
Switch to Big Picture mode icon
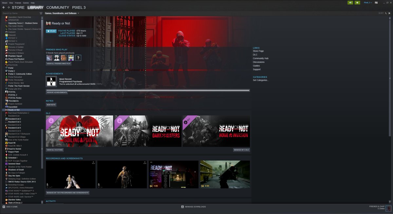376,2
